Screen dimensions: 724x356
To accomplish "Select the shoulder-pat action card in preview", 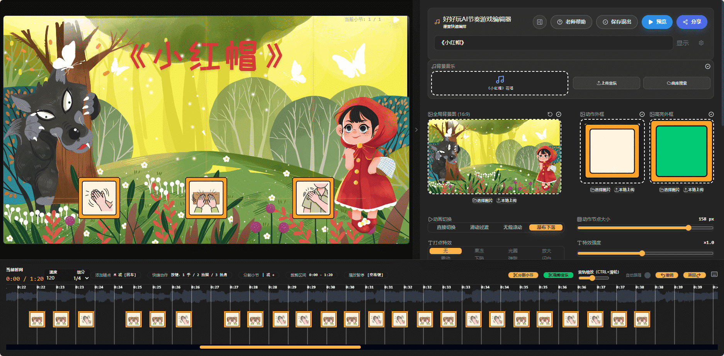I will (x=313, y=198).
